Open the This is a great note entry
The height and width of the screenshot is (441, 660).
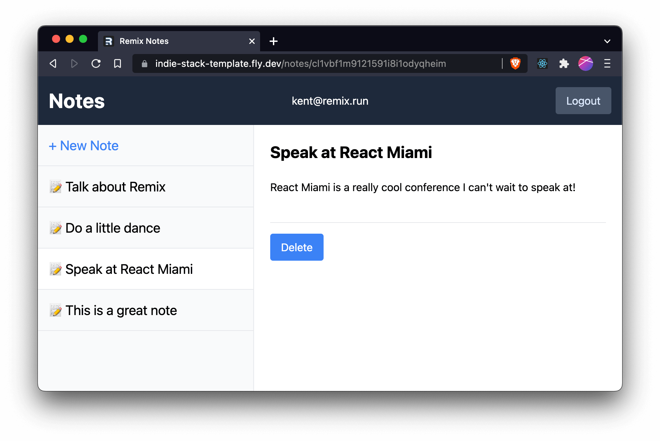pos(121,310)
